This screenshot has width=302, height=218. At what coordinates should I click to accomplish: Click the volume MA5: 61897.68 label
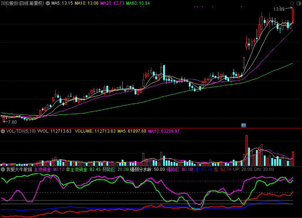click(x=132, y=131)
